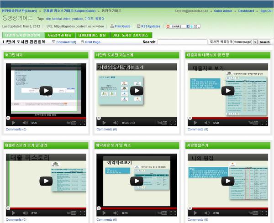Open fullscreen for 예약자료 보기 video
The height and width of the screenshot is (223, 274).
coord(173,213)
